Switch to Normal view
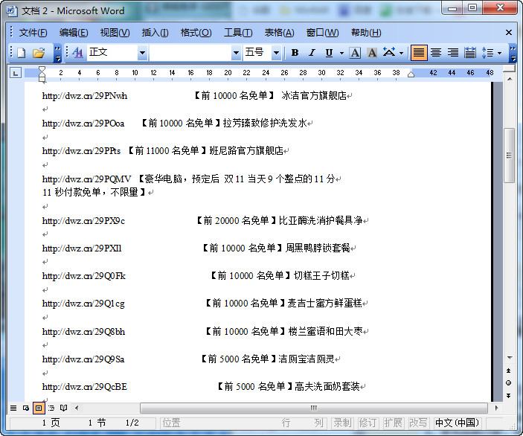The height and width of the screenshot is (436, 523). tap(13, 408)
